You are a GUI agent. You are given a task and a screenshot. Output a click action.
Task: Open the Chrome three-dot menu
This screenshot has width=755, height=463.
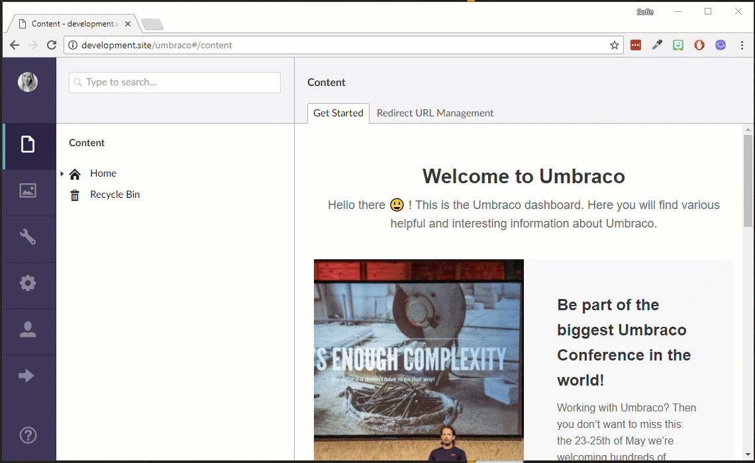click(x=742, y=45)
